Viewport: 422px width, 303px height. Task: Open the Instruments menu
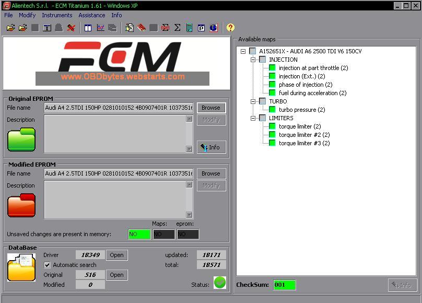(57, 15)
